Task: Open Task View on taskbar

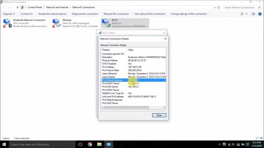Action: (80, 144)
